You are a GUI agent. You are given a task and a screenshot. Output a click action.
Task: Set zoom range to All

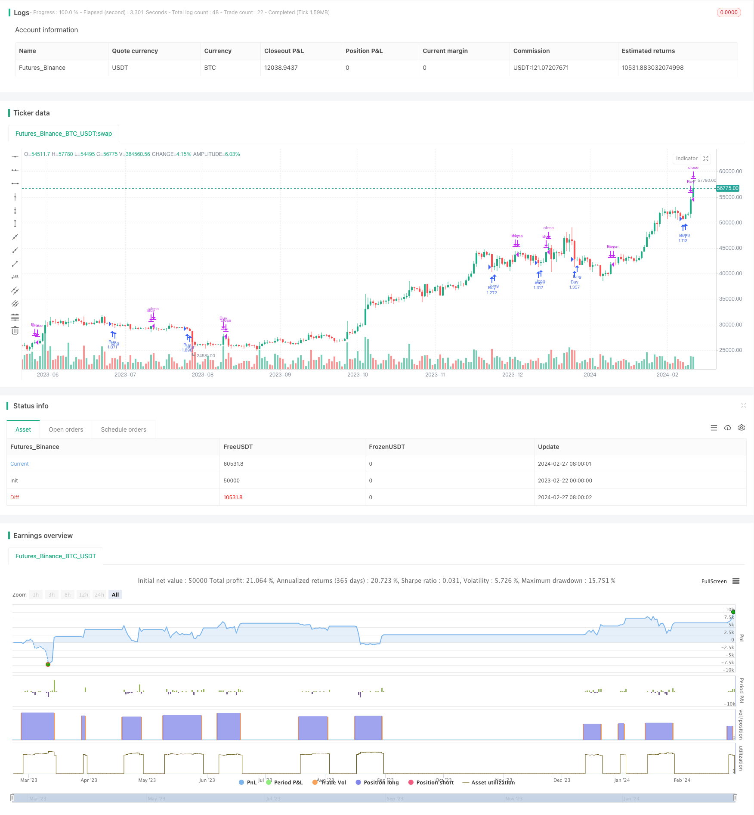coord(115,594)
